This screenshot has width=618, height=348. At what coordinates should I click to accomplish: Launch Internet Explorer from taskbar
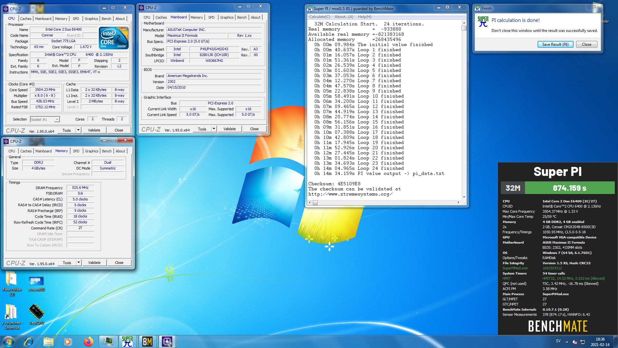tap(29, 342)
